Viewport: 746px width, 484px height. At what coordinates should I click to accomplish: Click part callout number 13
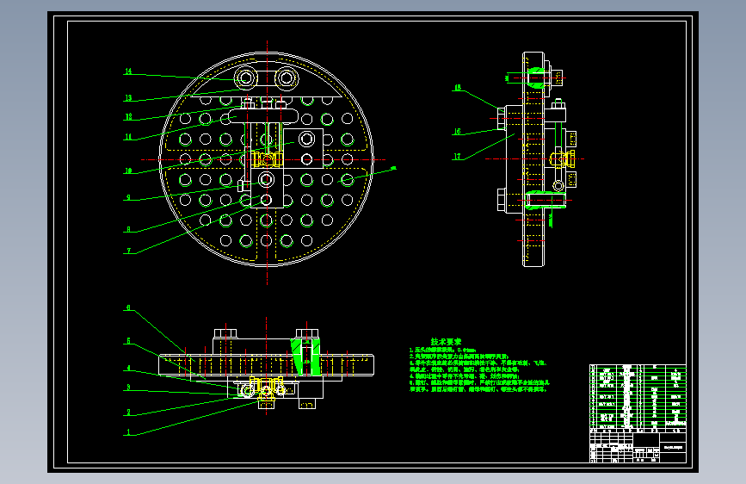(x=128, y=98)
